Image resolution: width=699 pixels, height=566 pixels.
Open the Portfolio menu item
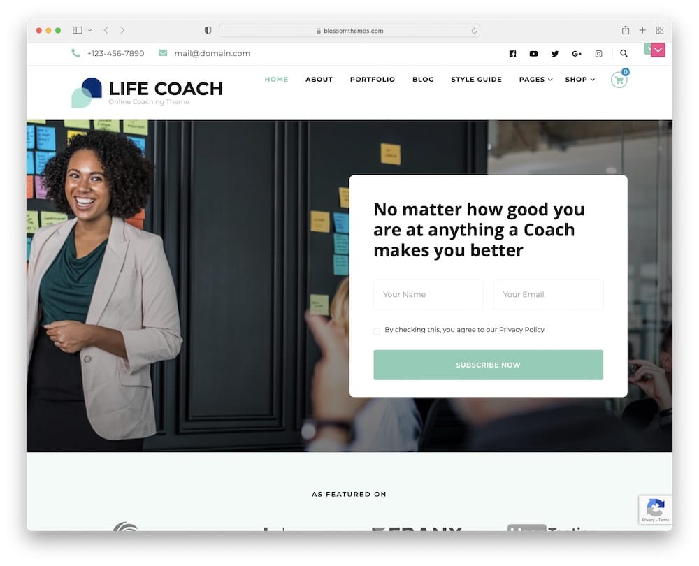tap(373, 80)
